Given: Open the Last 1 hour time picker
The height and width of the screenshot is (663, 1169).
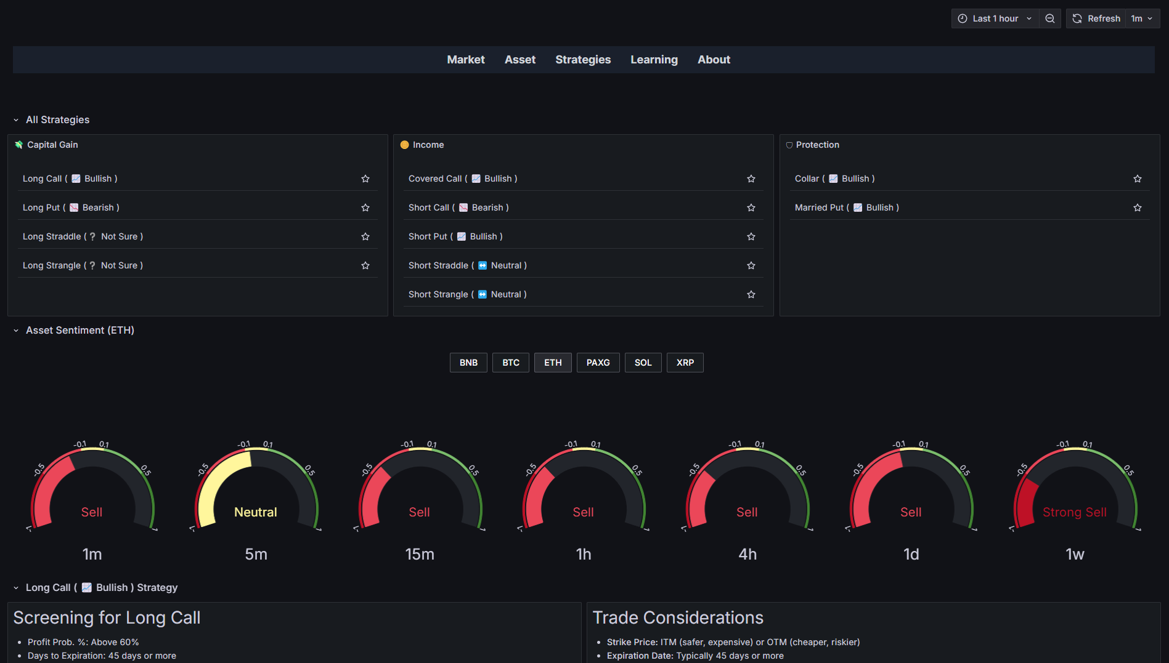Looking at the screenshot, I should coord(995,18).
